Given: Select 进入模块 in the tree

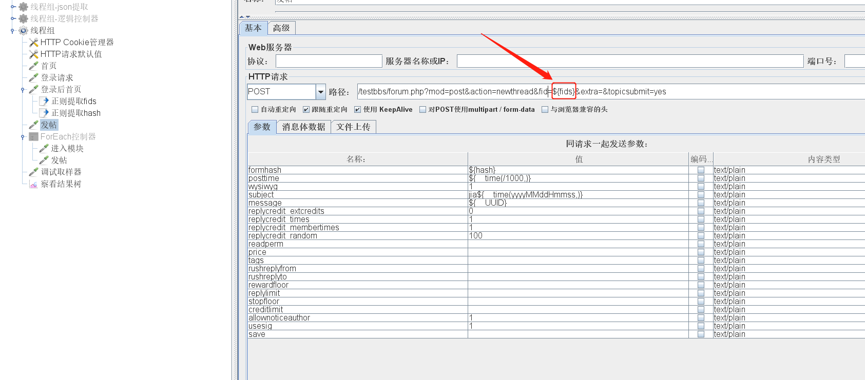Looking at the screenshot, I should pos(67,148).
